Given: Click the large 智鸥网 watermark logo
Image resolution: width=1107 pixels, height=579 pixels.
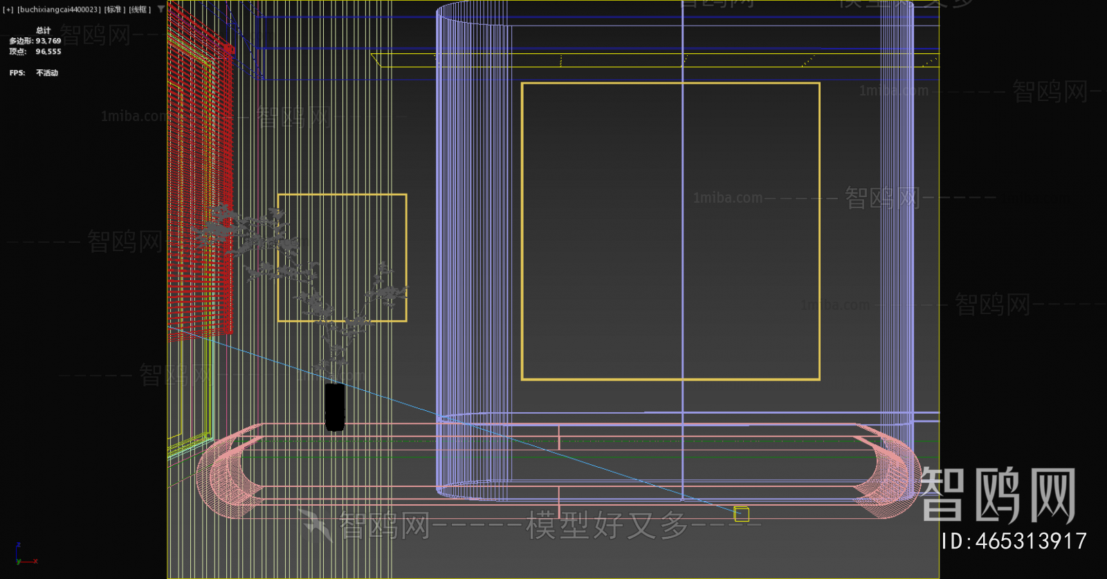Looking at the screenshot, I should click(x=998, y=495).
